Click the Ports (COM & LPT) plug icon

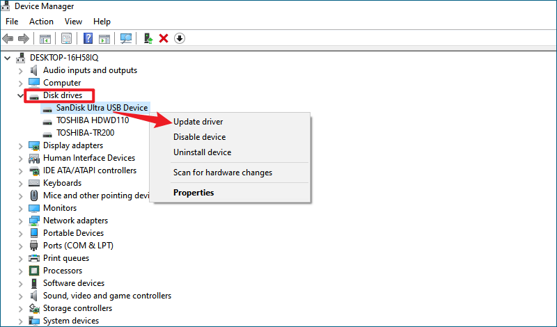pos(33,246)
